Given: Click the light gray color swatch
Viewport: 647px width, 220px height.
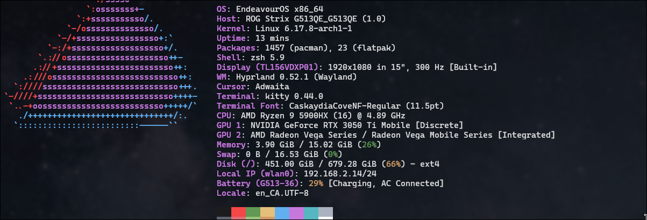Looking at the screenshot, I should coord(325,213).
